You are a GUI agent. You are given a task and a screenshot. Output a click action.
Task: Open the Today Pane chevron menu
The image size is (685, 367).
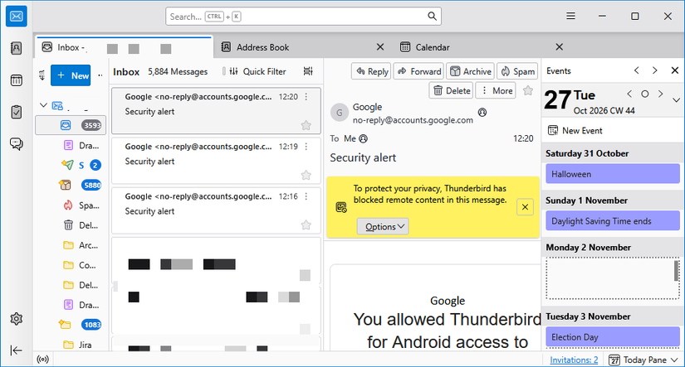[x=674, y=360]
